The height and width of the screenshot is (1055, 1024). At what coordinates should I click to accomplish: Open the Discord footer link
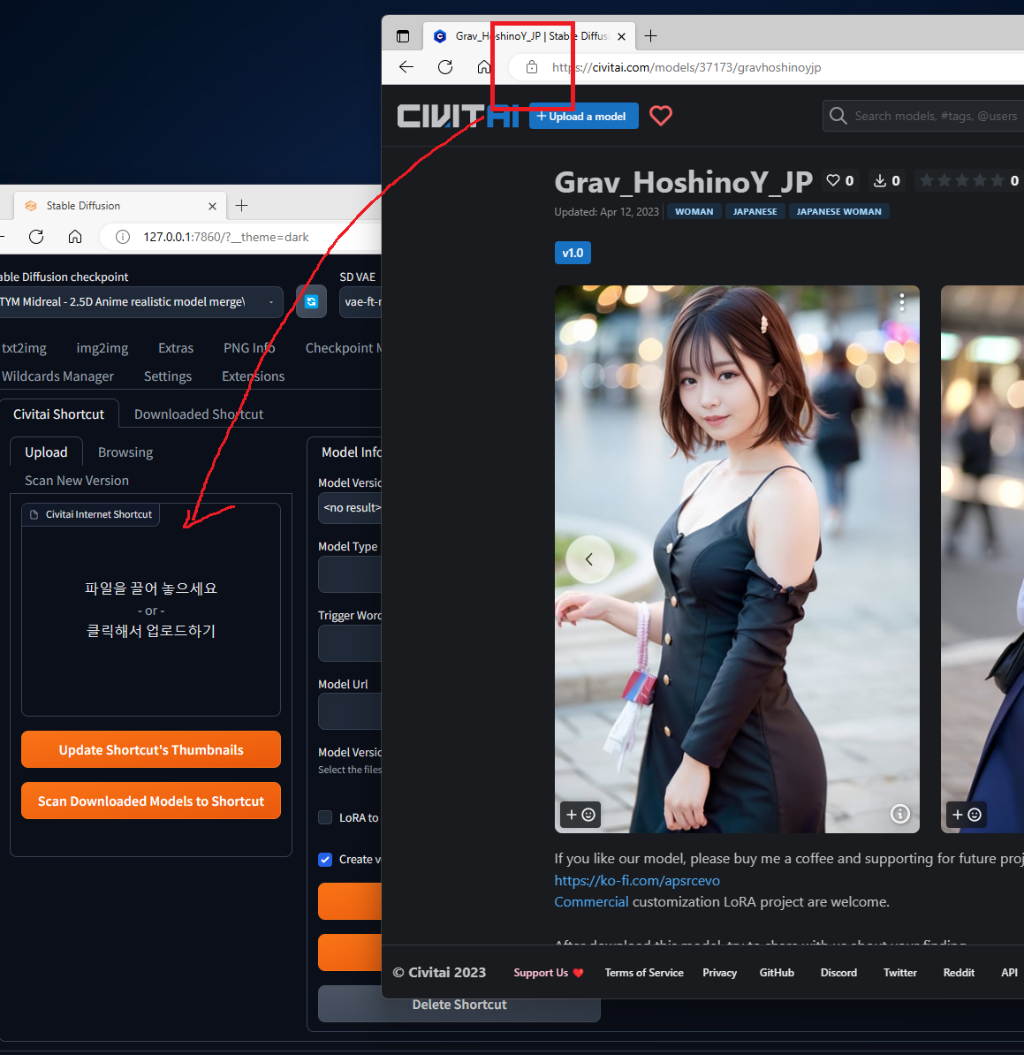click(x=838, y=972)
